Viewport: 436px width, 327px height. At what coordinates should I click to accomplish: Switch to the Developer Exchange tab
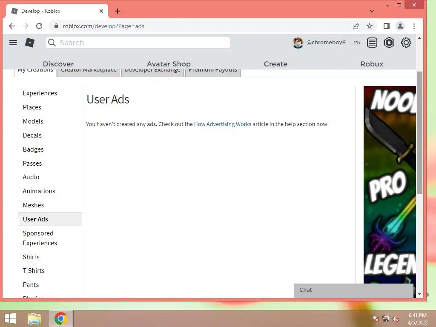pyautogui.click(x=152, y=72)
